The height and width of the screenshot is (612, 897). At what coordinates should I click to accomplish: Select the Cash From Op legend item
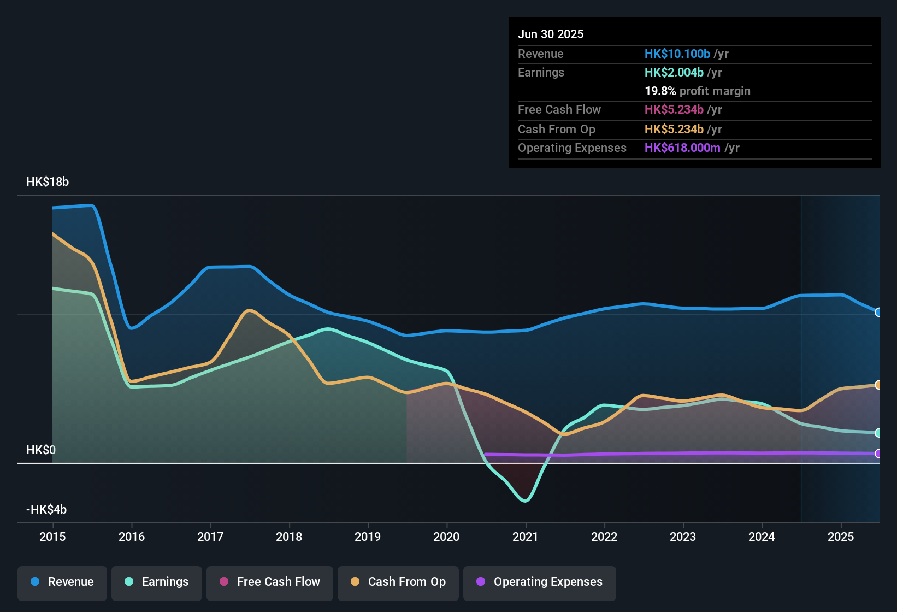click(398, 582)
